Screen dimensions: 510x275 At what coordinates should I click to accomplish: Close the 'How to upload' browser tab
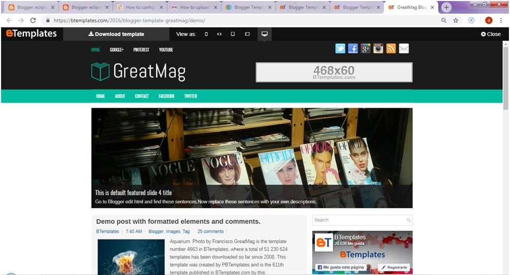(x=215, y=7)
